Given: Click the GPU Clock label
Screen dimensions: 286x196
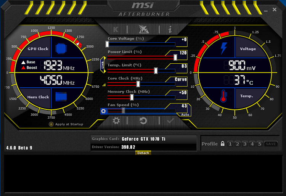Looking at the screenshot, I should click(x=38, y=49).
